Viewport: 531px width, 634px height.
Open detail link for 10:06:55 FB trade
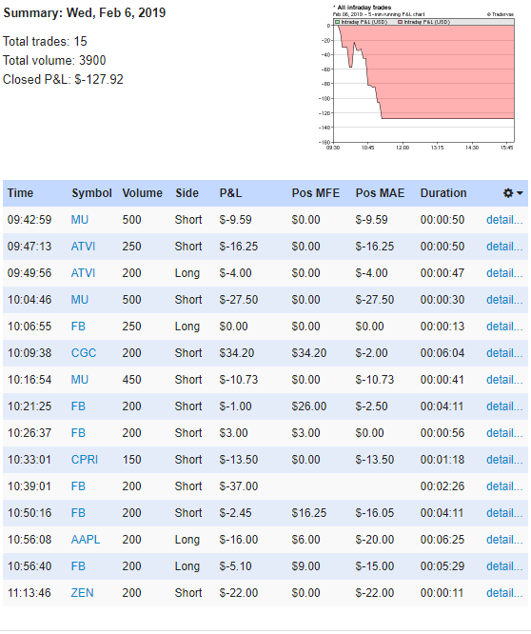click(504, 327)
